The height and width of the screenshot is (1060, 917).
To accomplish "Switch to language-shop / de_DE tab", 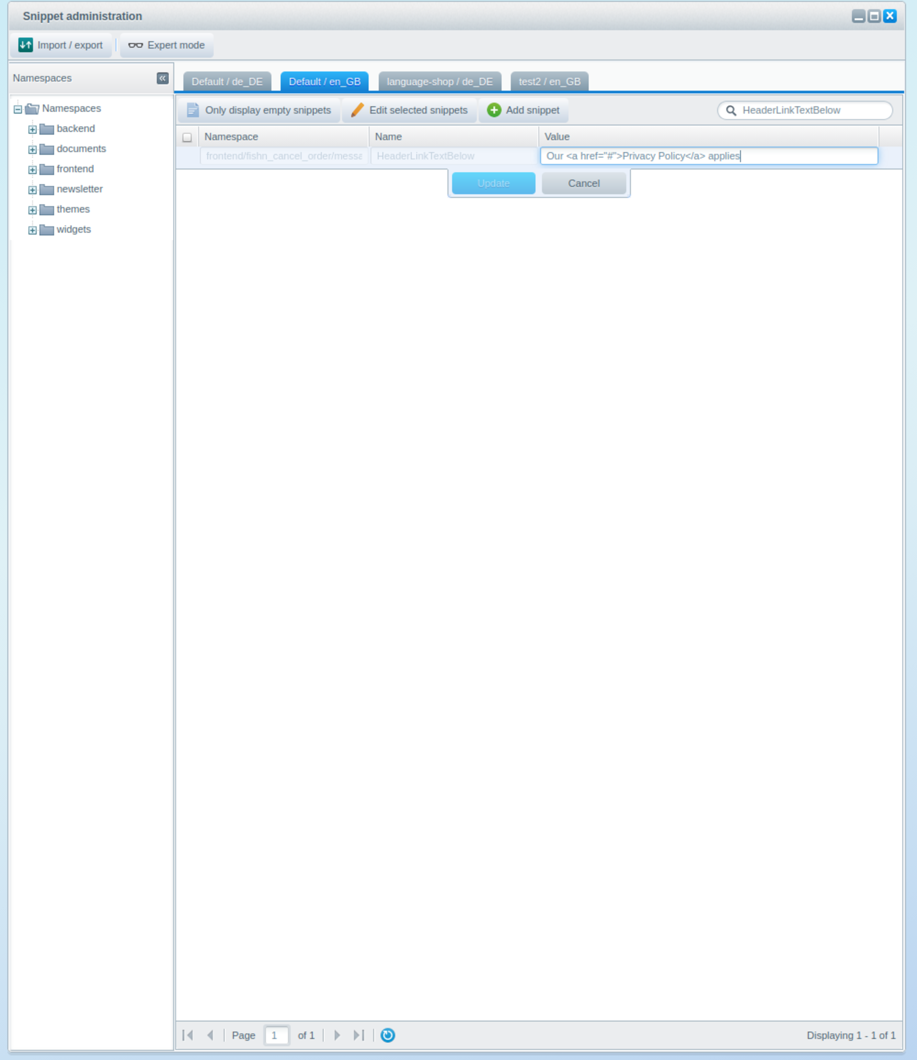I will click(x=440, y=81).
